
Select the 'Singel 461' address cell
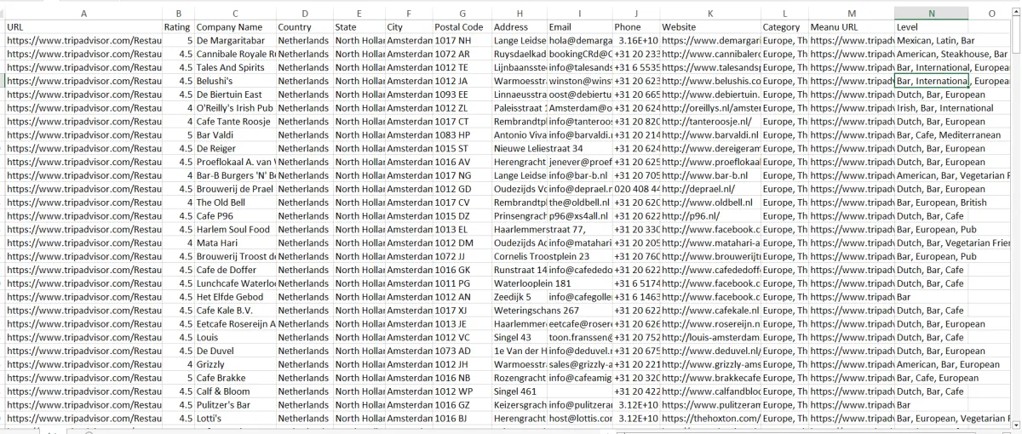click(520, 392)
